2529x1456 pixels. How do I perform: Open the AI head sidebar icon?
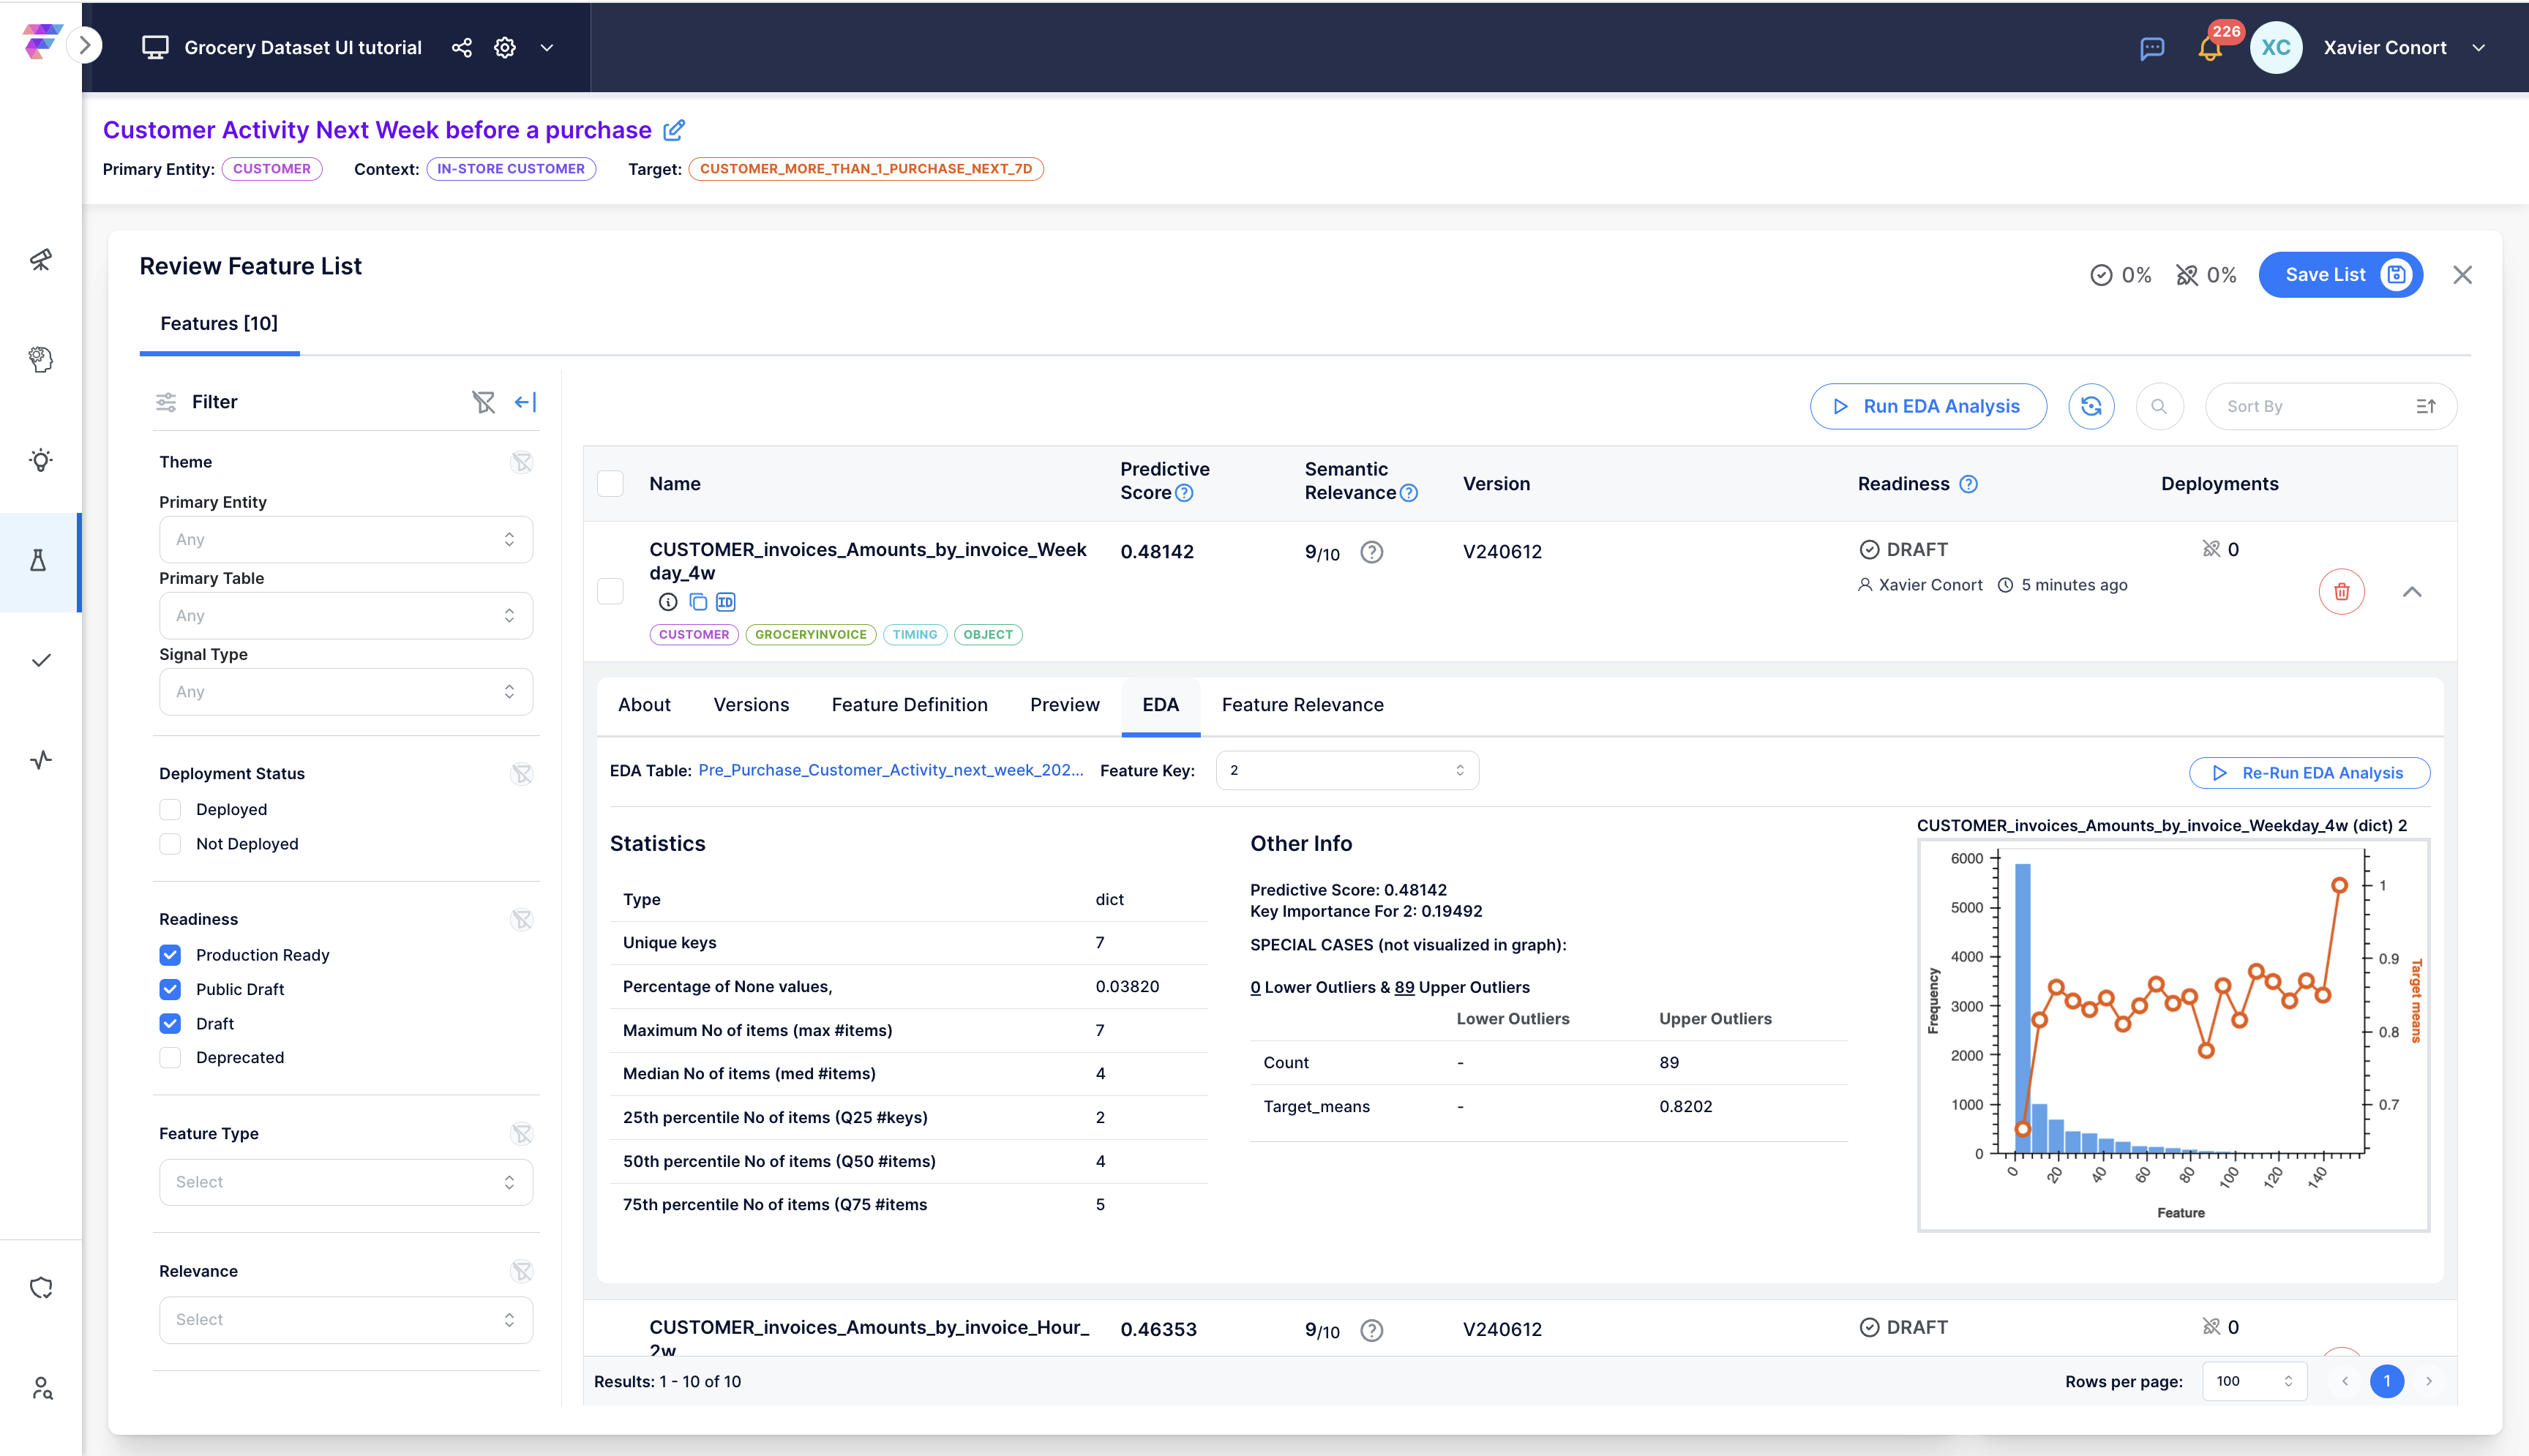41,360
